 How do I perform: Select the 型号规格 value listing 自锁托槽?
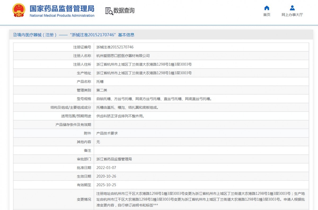154,99
